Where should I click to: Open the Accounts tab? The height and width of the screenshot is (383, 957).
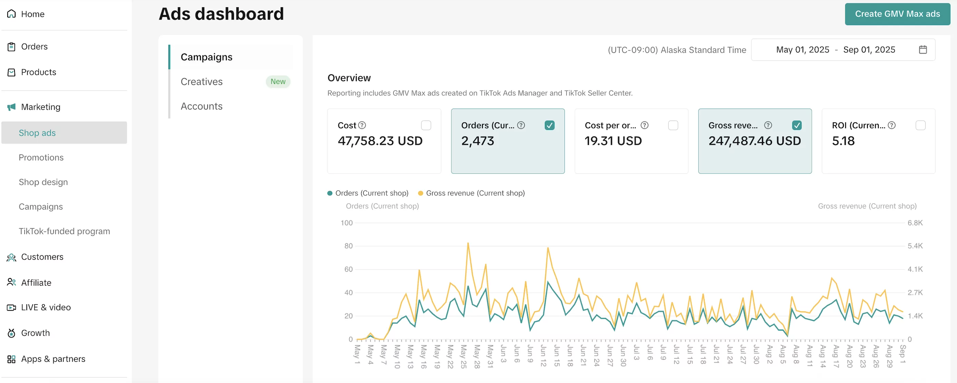[x=201, y=107]
